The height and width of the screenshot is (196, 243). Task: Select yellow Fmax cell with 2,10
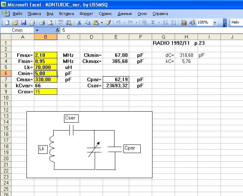point(45,55)
